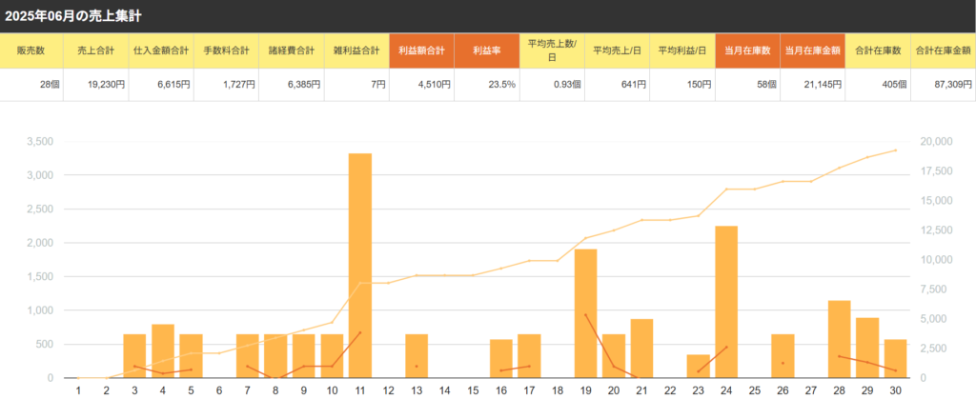Select the 仕入金額合計 column header
The image size is (976, 399).
tap(161, 51)
